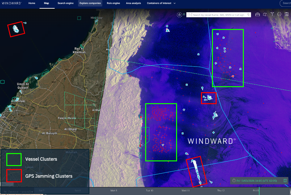
Task: Open the fleets briefcase icon
Action: click(x=257, y=14)
